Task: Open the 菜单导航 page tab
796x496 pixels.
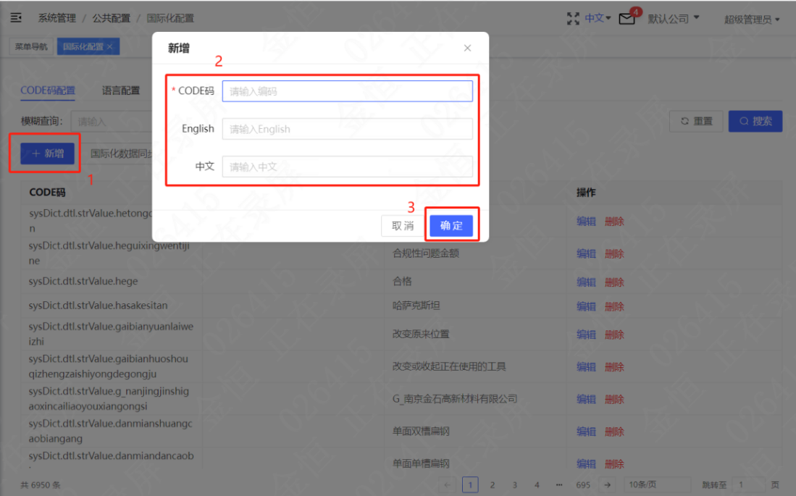Action: coord(31,47)
